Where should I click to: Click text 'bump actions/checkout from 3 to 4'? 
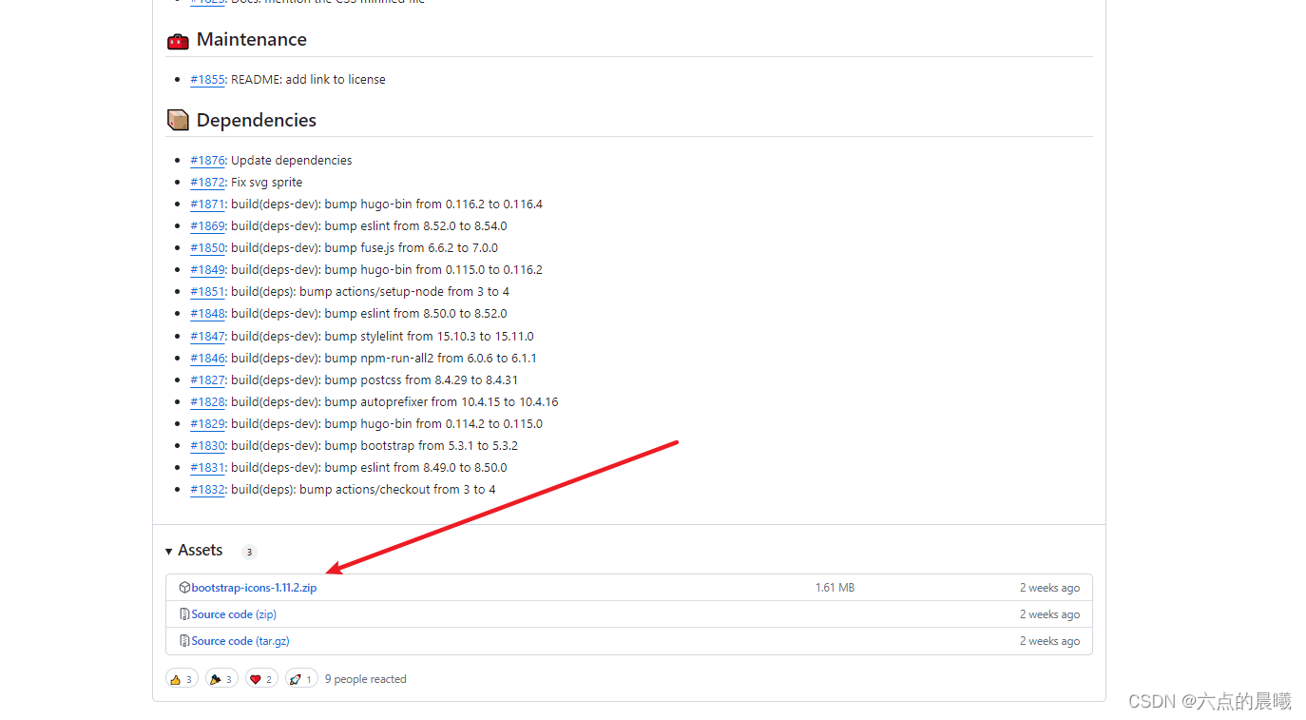pos(397,490)
